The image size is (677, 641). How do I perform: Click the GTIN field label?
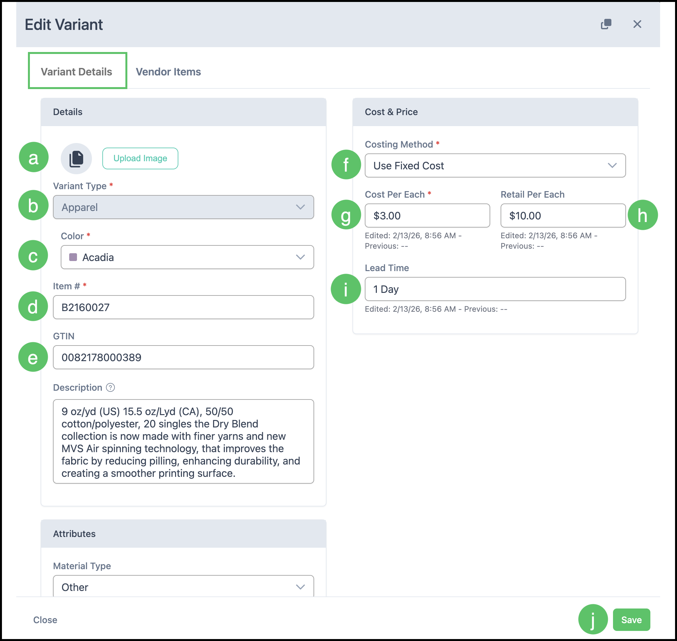click(x=63, y=336)
